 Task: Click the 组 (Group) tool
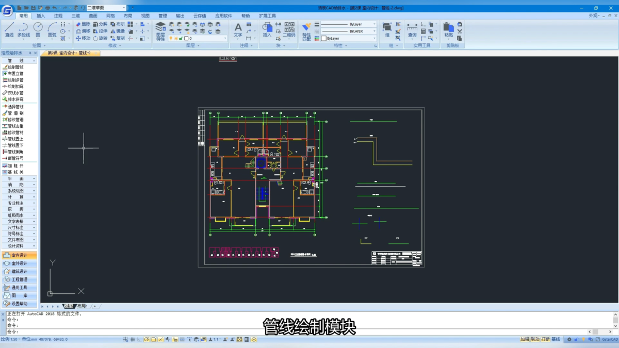tap(387, 30)
